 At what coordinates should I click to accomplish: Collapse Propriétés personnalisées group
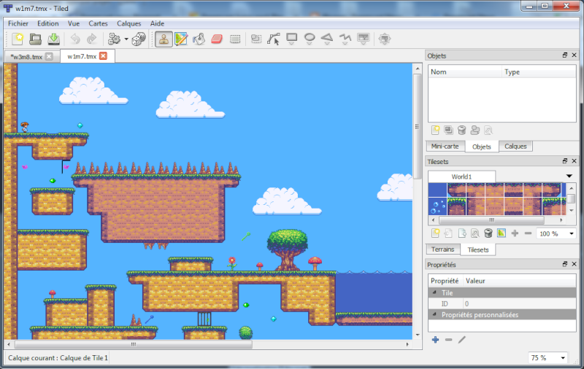coord(434,315)
